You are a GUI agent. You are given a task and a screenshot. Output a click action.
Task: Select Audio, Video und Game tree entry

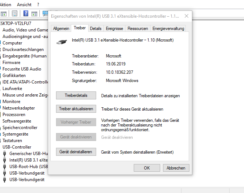click(25, 30)
